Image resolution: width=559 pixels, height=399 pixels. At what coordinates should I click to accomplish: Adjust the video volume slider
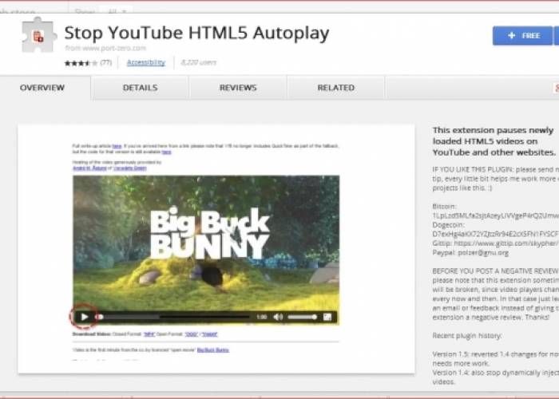[x=303, y=317]
